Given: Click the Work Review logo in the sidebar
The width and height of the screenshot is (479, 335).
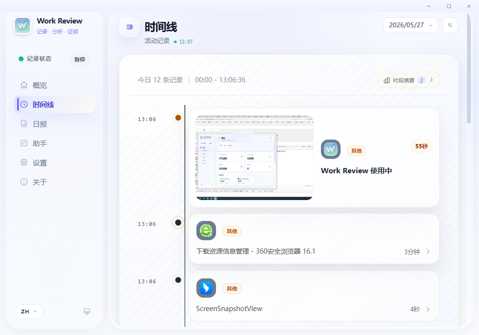Looking at the screenshot, I should (x=23, y=25).
